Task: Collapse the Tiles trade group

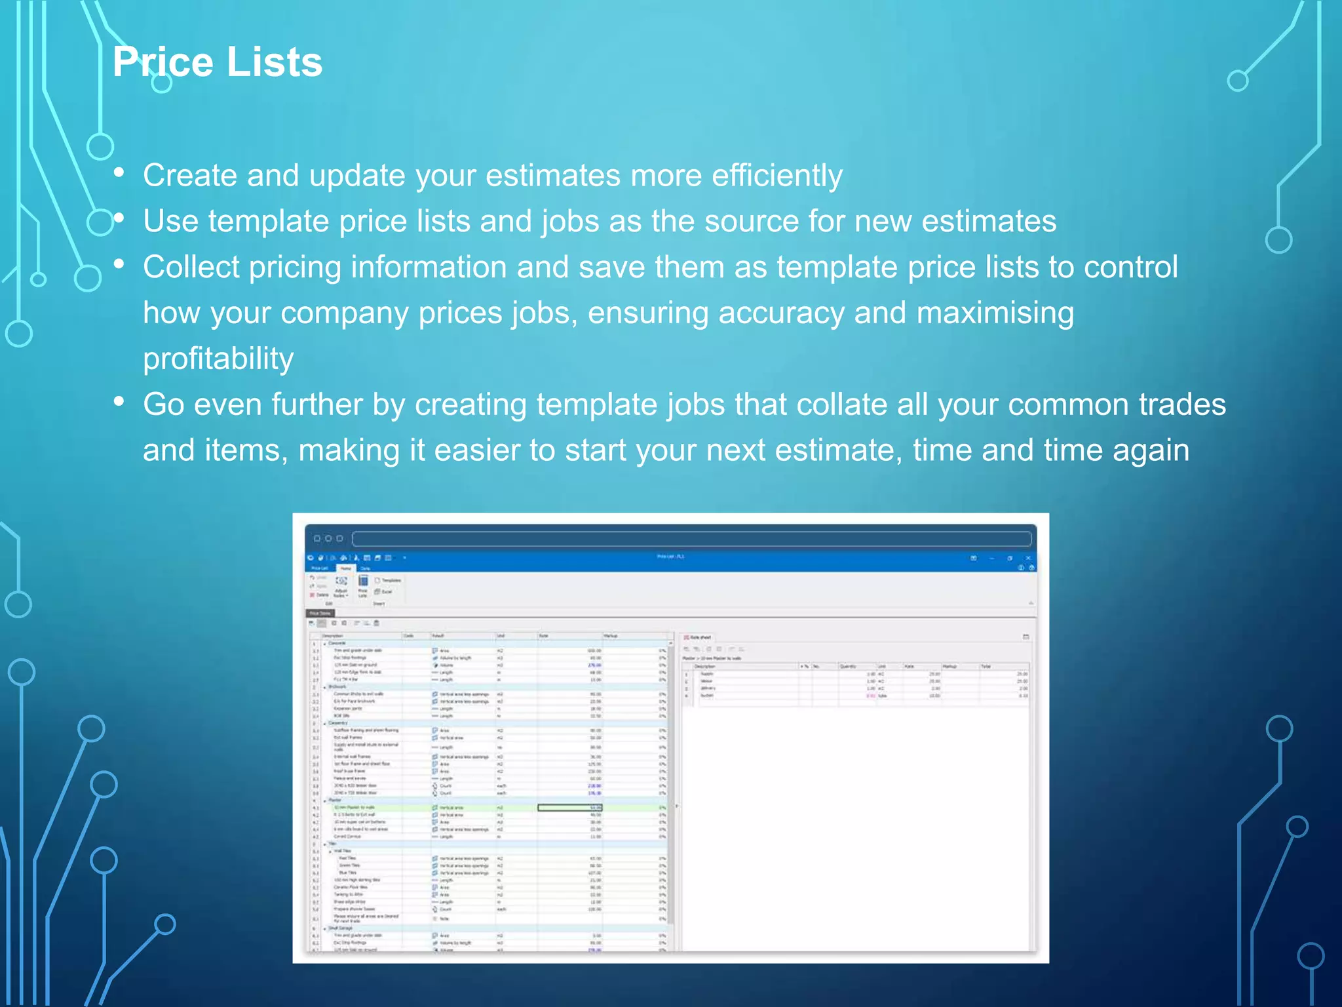Action: 324,844
